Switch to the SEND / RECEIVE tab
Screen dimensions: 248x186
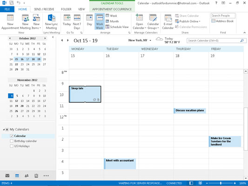(44, 9)
